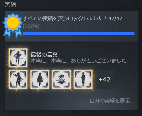Select the lily flower achievement icon
This screenshot has height=116, width=142.
pyautogui.click(x=61, y=79)
